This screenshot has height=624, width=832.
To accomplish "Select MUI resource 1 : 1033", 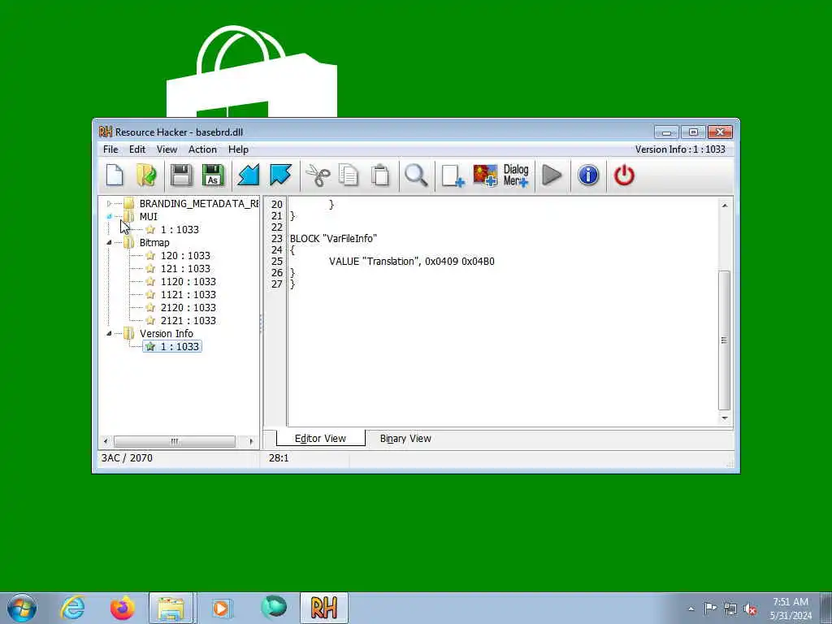I will click(x=180, y=230).
